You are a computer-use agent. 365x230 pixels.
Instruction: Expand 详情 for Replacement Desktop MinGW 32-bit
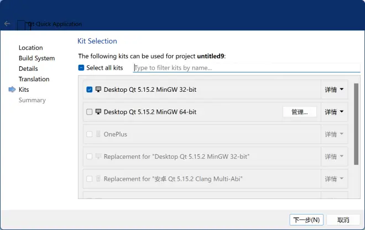point(334,156)
